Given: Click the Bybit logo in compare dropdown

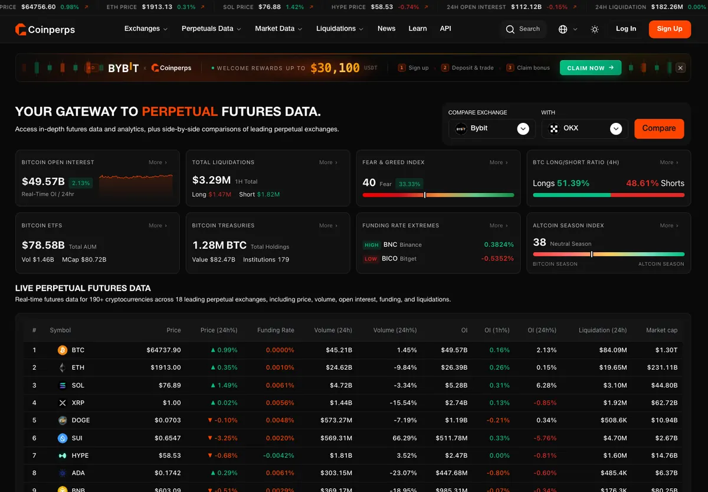Looking at the screenshot, I should tap(461, 128).
